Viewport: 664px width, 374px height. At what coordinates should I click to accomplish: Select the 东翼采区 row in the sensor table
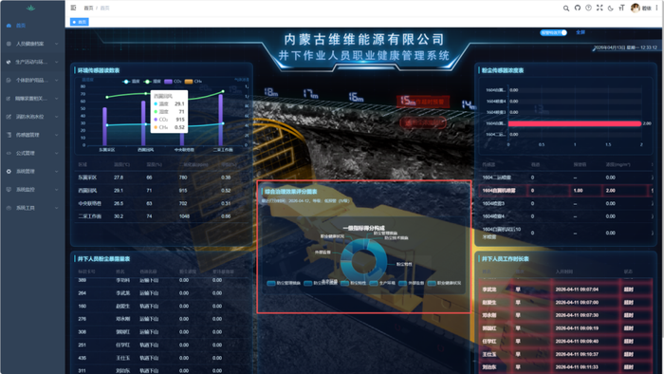(161, 178)
